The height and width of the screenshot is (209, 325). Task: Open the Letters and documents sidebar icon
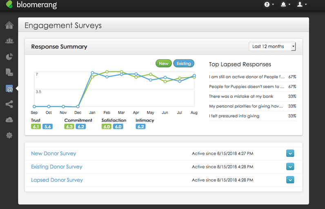[9, 73]
